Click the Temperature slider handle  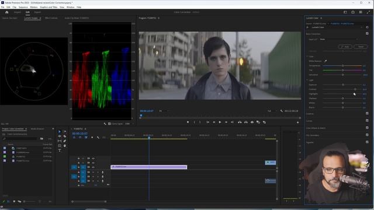tap(343, 66)
